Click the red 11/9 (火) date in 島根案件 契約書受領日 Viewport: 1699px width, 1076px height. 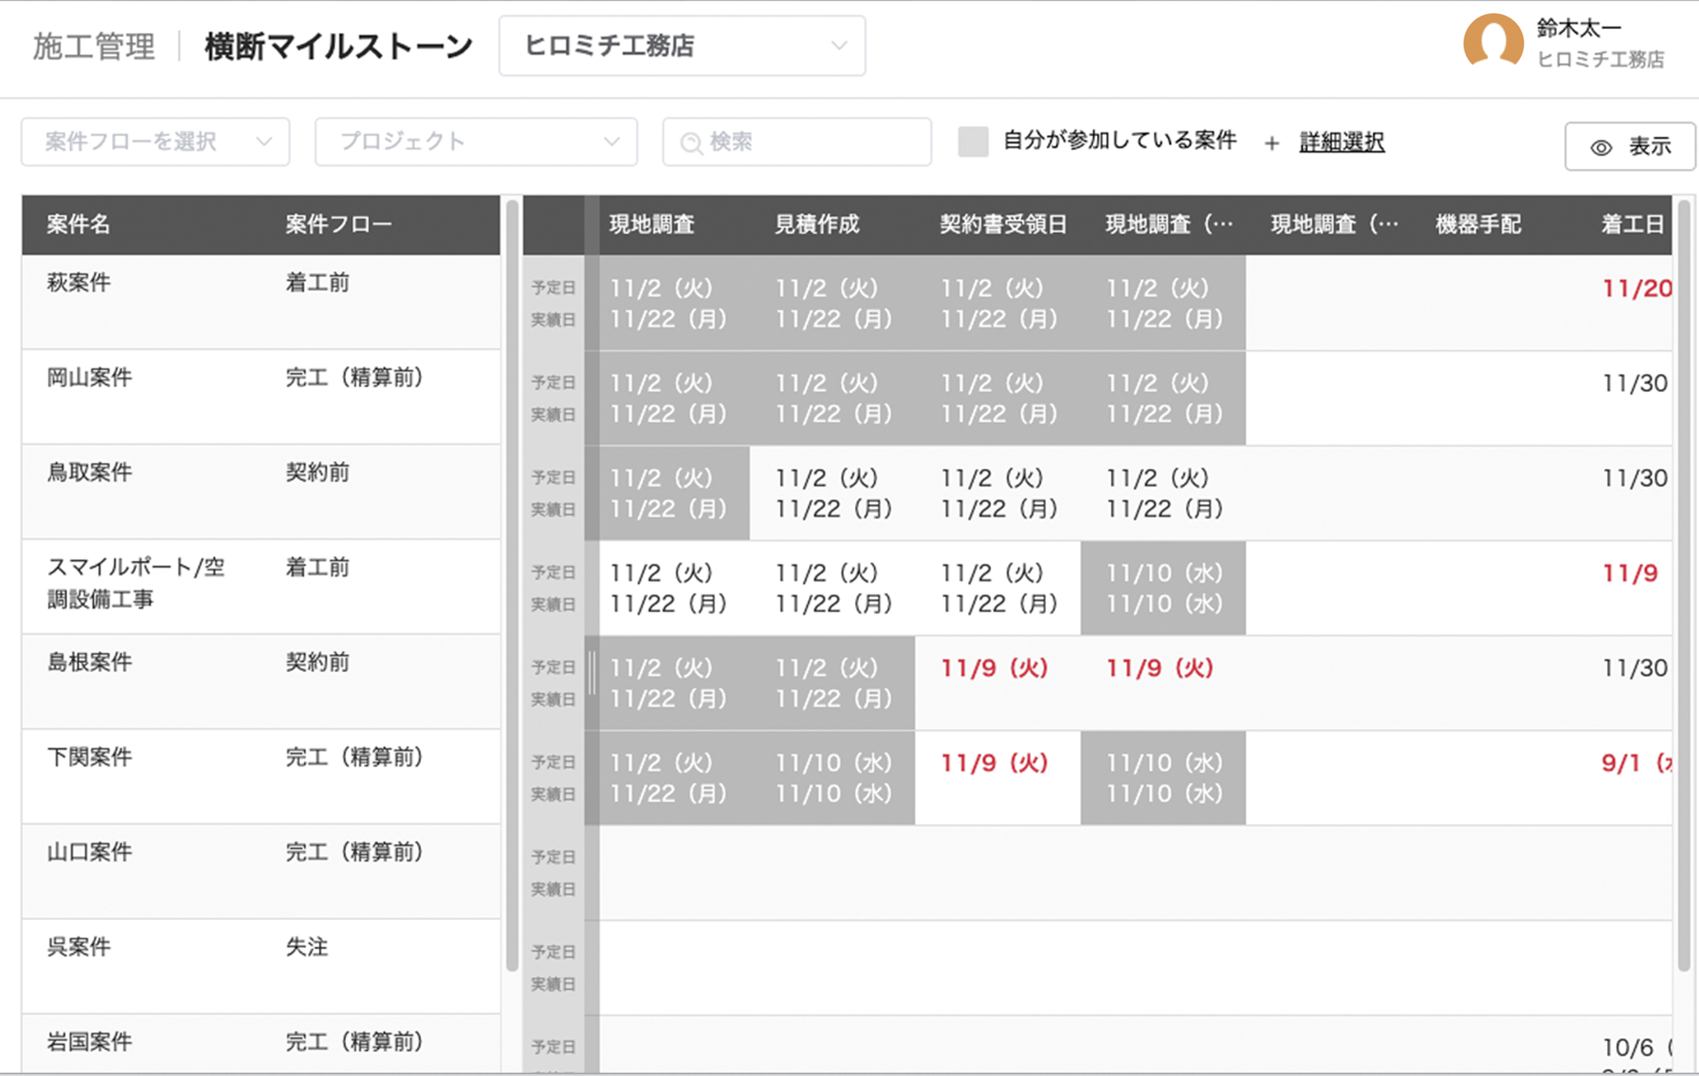pos(995,668)
